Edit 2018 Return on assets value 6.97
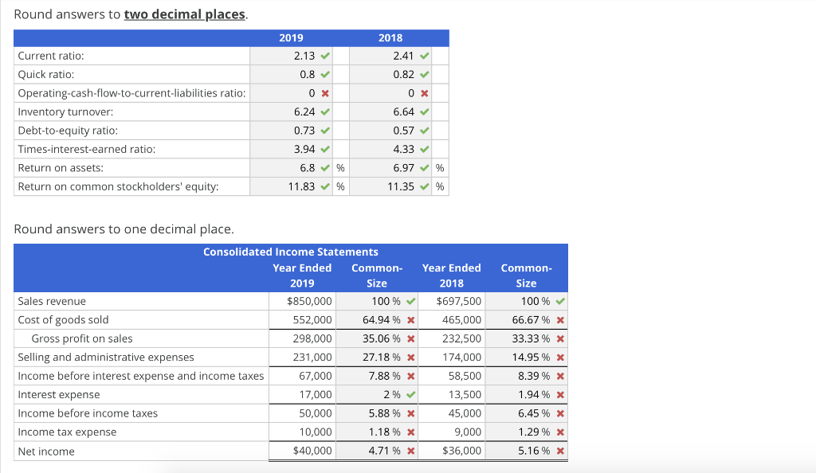Image resolution: width=816 pixels, height=473 pixels. pyautogui.click(x=390, y=168)
